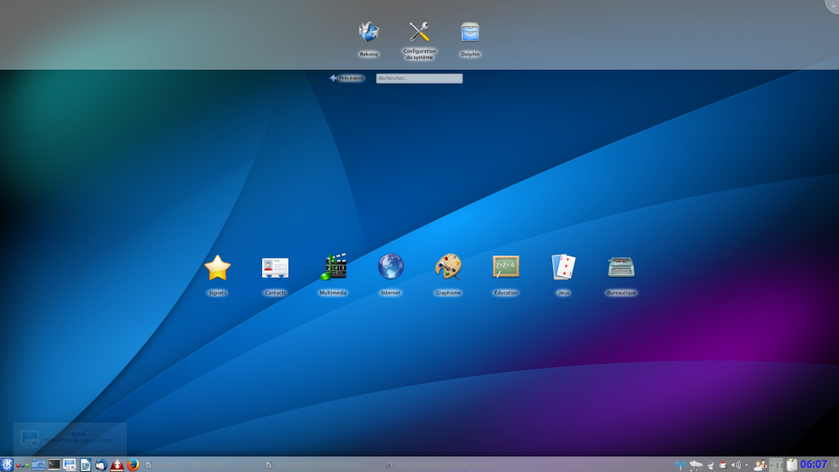Launch the terminal from the taskbar
839x472 pixels.
click(x=54, y=465)
